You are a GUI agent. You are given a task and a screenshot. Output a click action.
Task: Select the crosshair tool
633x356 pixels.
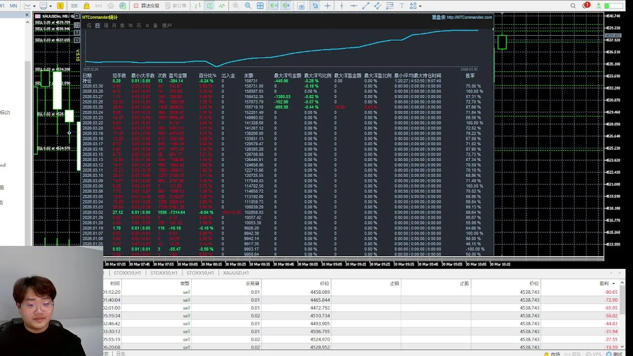click(x=328, y=6)
